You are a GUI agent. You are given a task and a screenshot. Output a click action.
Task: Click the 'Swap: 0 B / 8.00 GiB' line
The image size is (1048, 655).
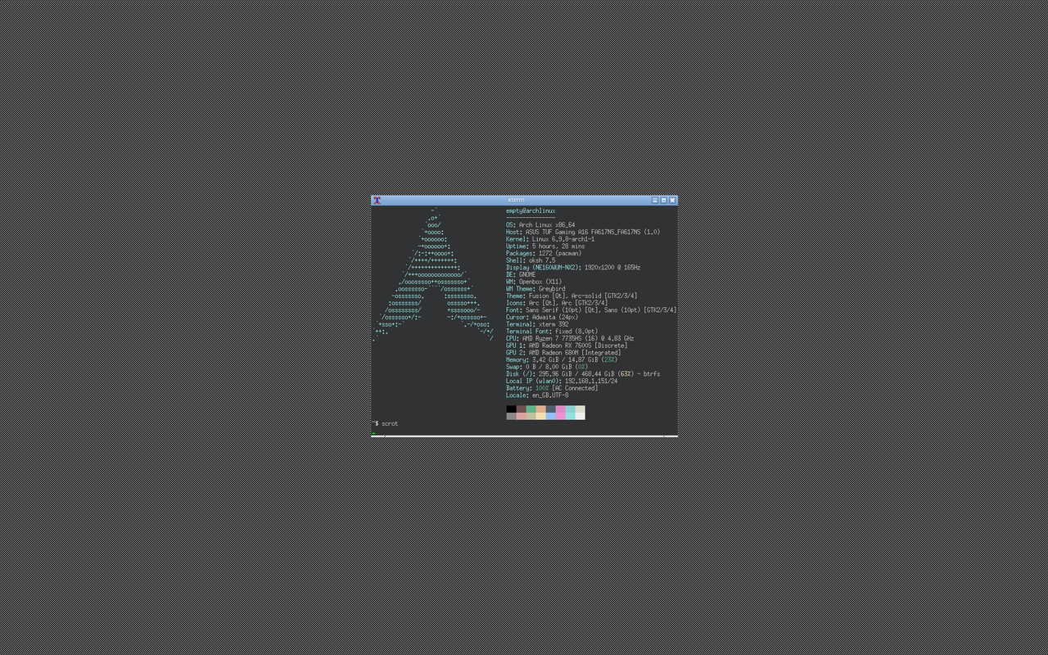pyautogui.click(x=547, y=367)
